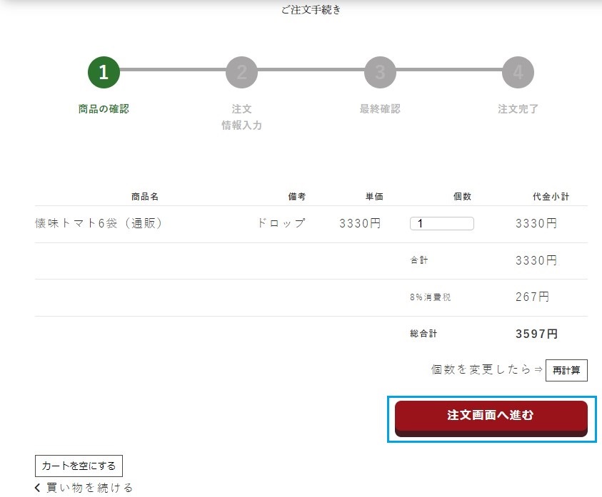Click the 再計算 recalculate button

566,370
